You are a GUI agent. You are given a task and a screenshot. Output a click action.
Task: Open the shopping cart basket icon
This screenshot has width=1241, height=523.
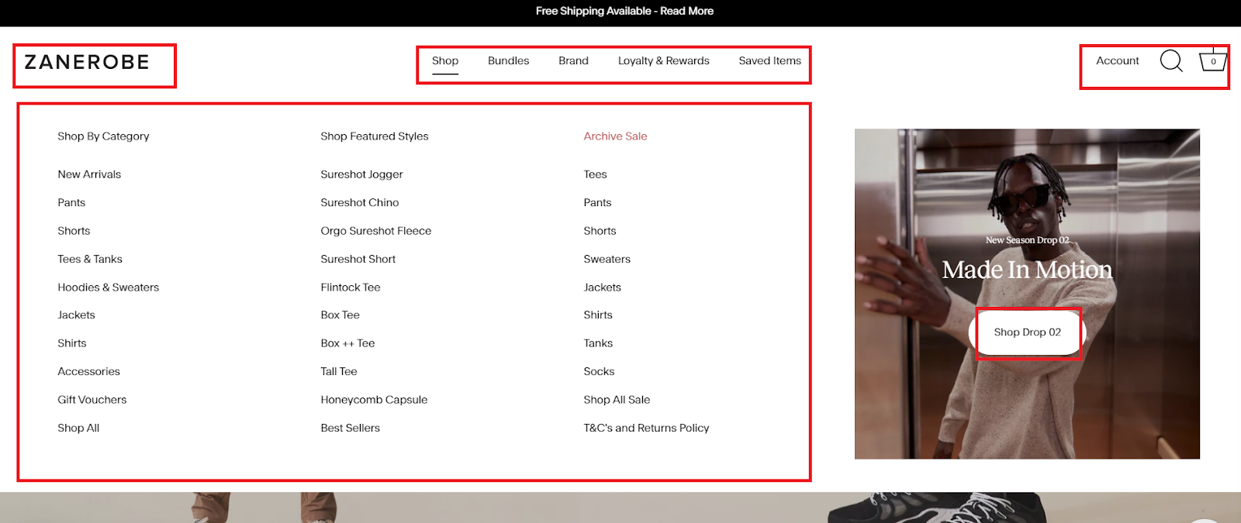coord(1213,60)
